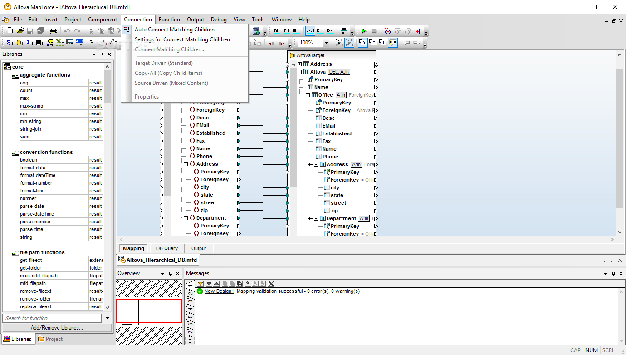Select the format-dateTime function row

(x=61, y=175)
